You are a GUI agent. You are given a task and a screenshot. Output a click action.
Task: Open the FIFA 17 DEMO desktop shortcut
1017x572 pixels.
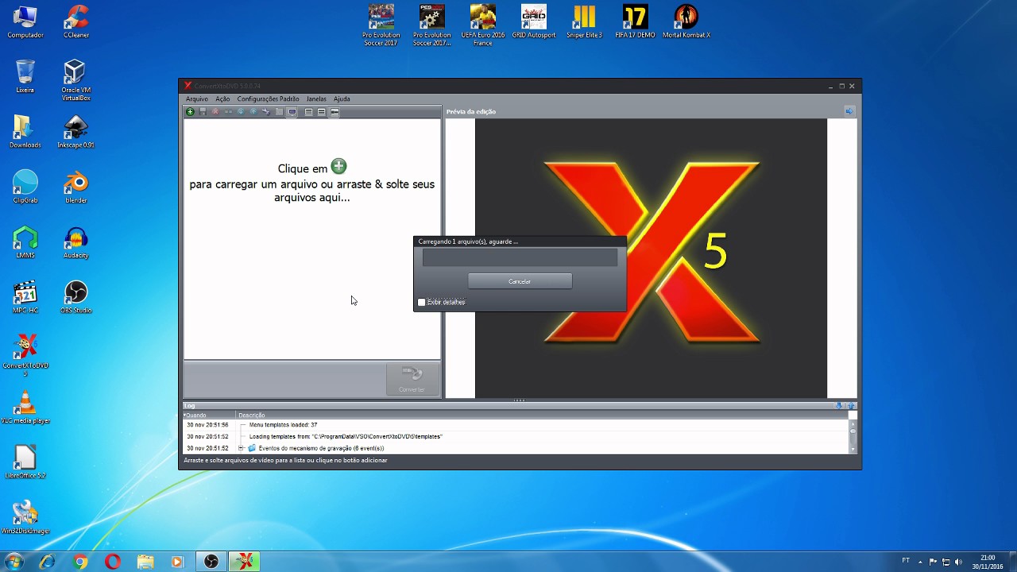(x=635, y=22)
